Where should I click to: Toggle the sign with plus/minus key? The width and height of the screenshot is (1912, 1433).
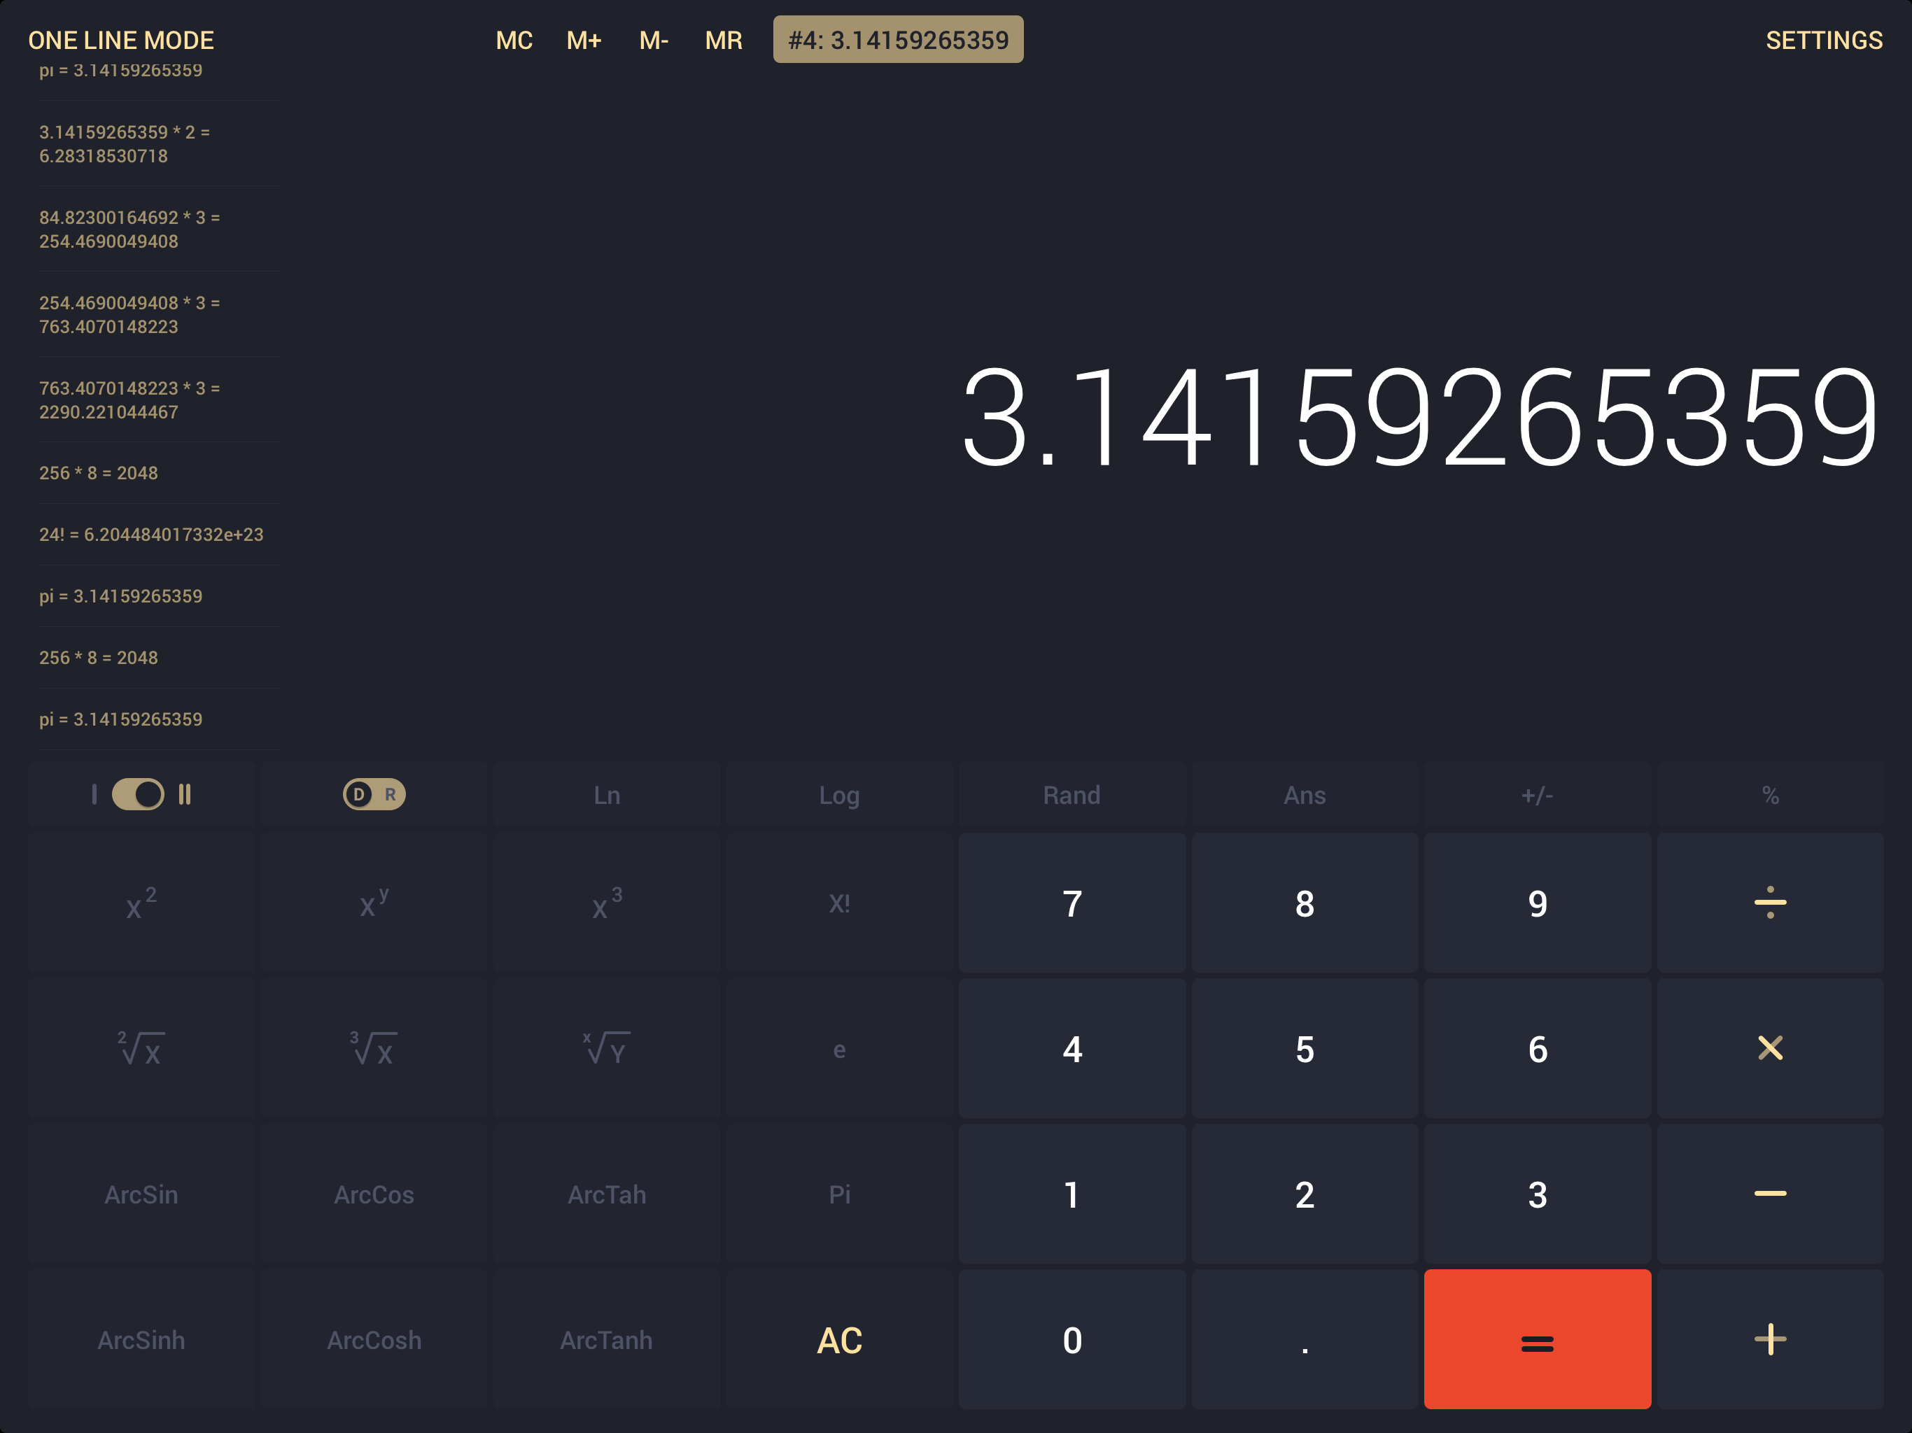point(1538,794)
